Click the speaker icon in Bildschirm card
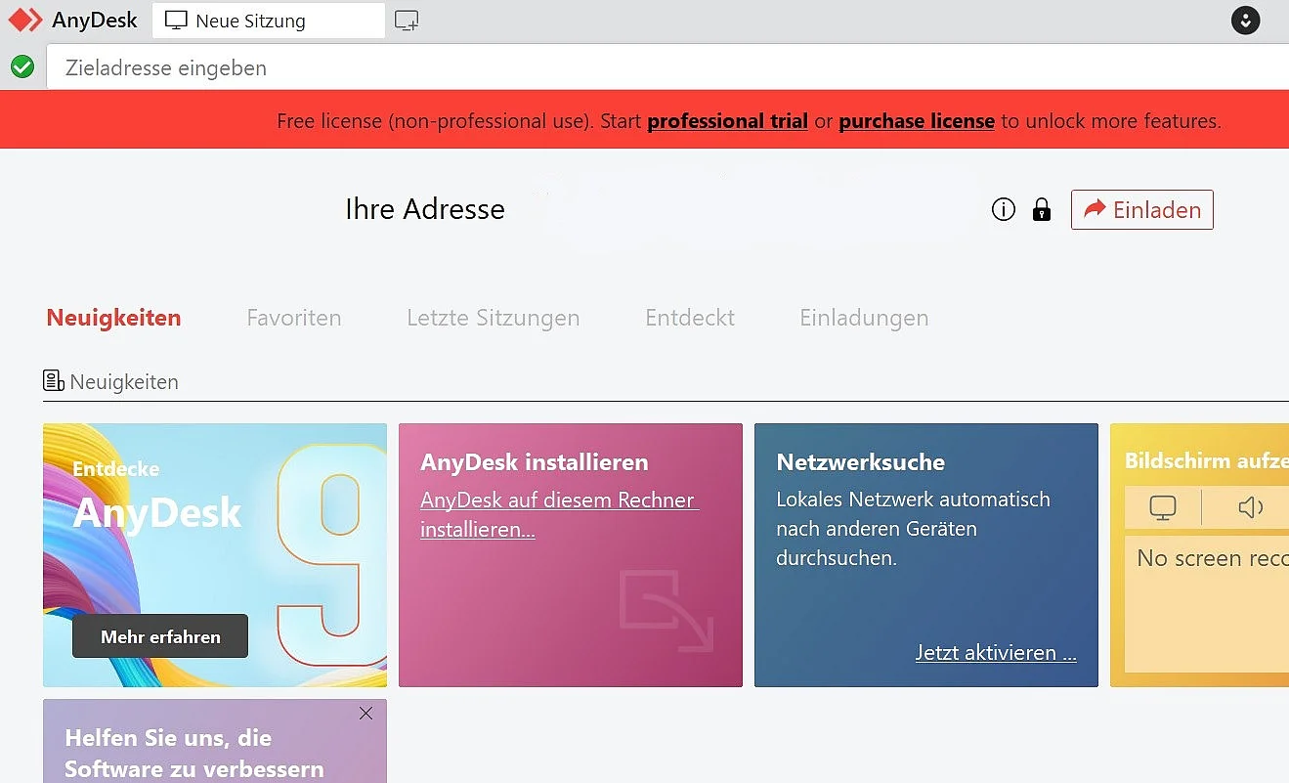 point(1251,507)
